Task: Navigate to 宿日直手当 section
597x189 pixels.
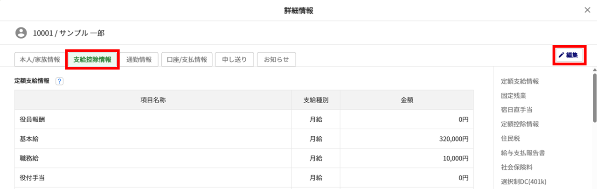Action: (516, 110)
